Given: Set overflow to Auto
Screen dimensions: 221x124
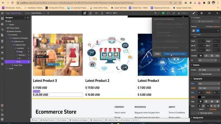Looking at the screenshot, I should click(x=217, y=56).
